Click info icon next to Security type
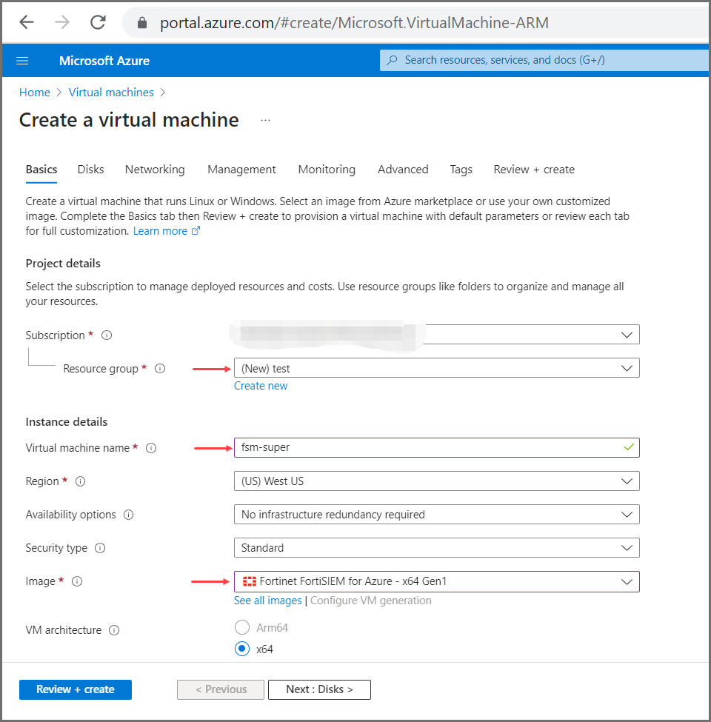Screen dimensions: 711x722 pos(100,548)
